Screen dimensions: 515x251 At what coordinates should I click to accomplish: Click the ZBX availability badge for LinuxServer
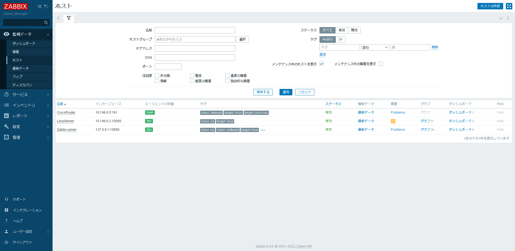coord(149,121)
